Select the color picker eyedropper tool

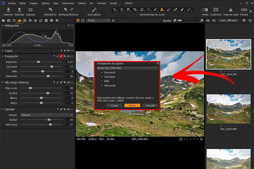coord(175,10)
